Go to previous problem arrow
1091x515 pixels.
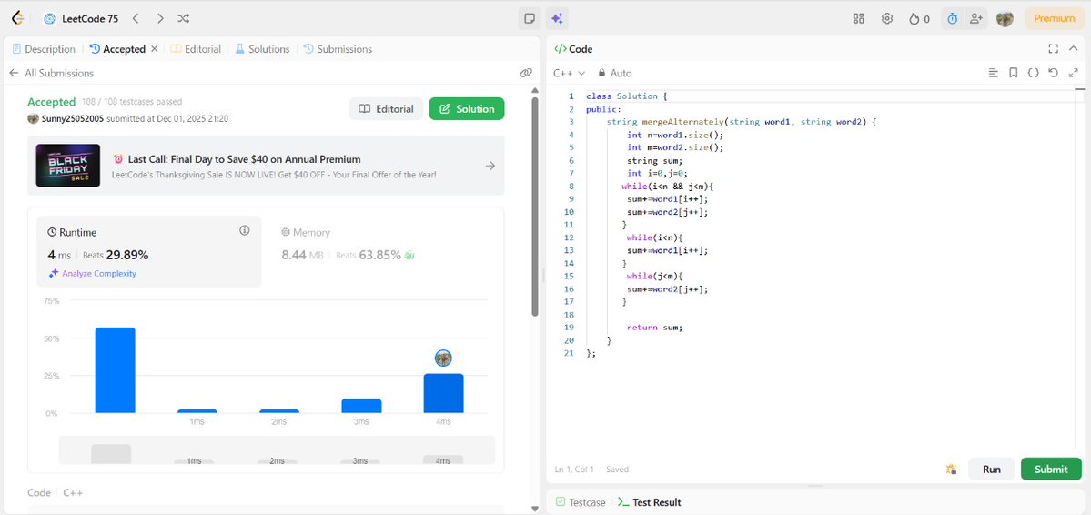click(136, 19)
